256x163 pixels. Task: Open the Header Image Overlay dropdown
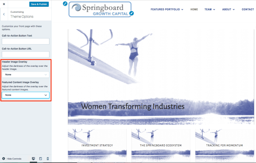tap(26, 74)
